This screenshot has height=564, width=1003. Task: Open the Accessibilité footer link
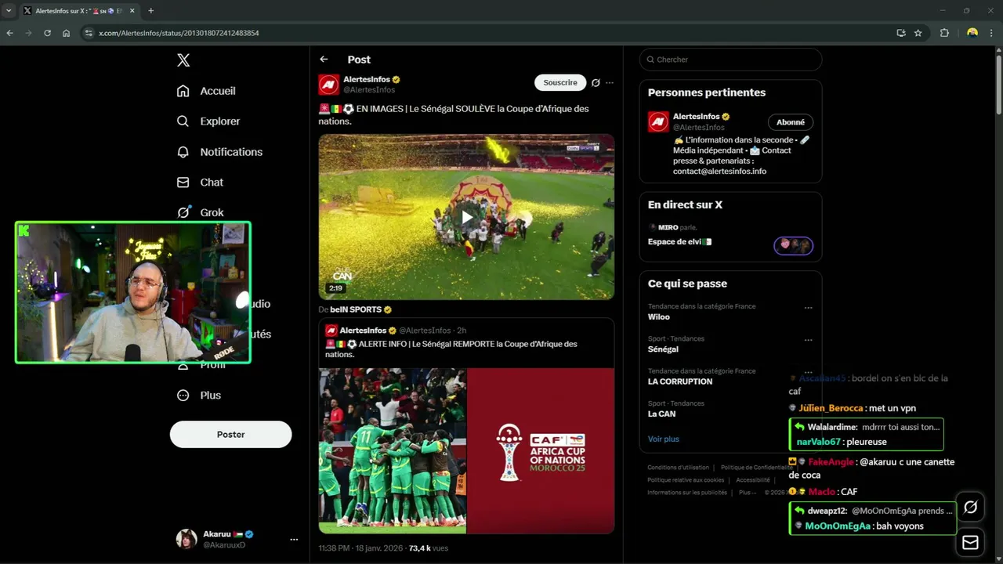click(x=753, y=480)
